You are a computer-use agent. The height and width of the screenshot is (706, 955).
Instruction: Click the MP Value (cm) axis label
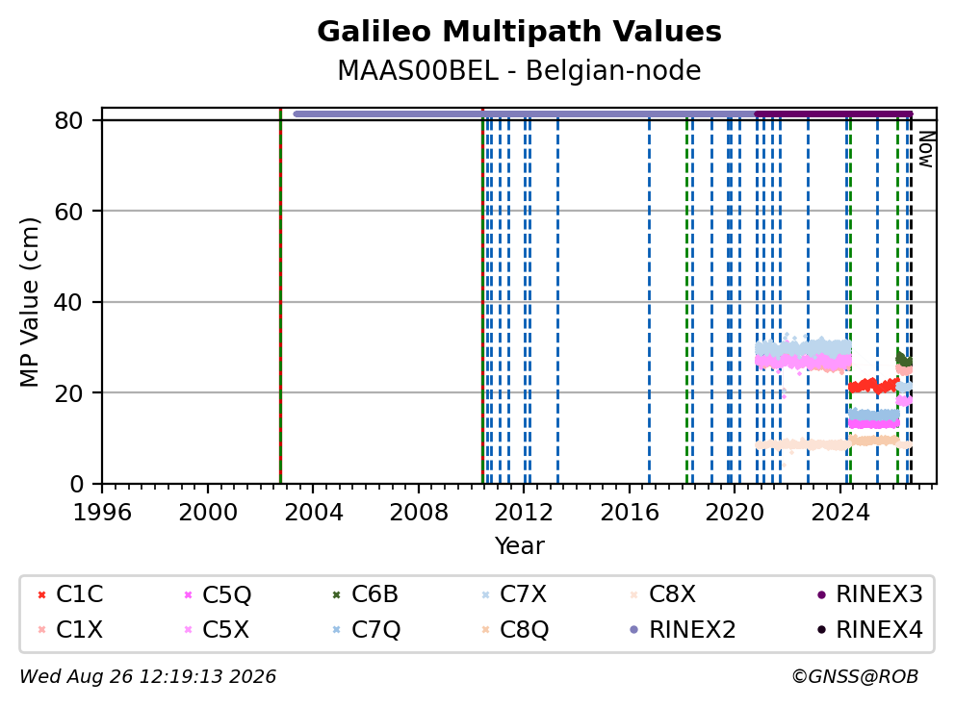pyautogui.click(x=29, y=302)
